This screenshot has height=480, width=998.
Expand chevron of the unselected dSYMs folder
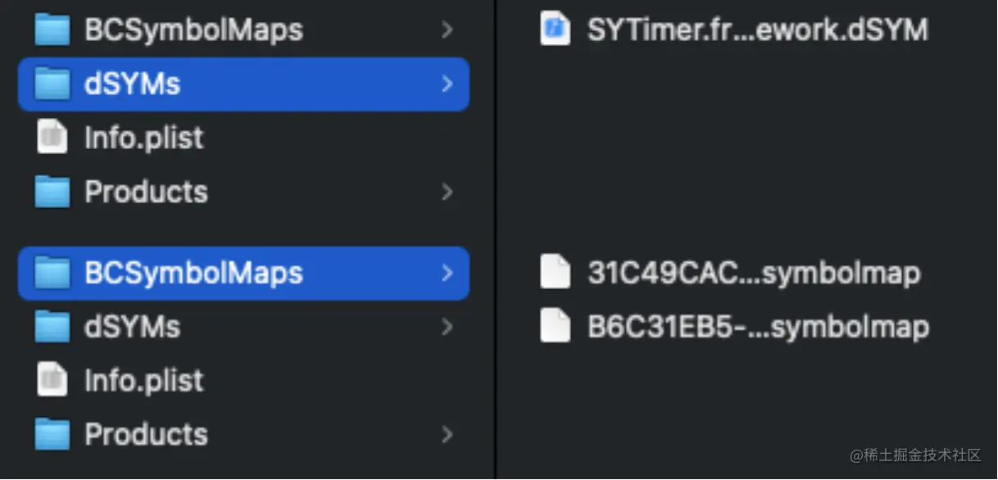(x=447, y=327)
